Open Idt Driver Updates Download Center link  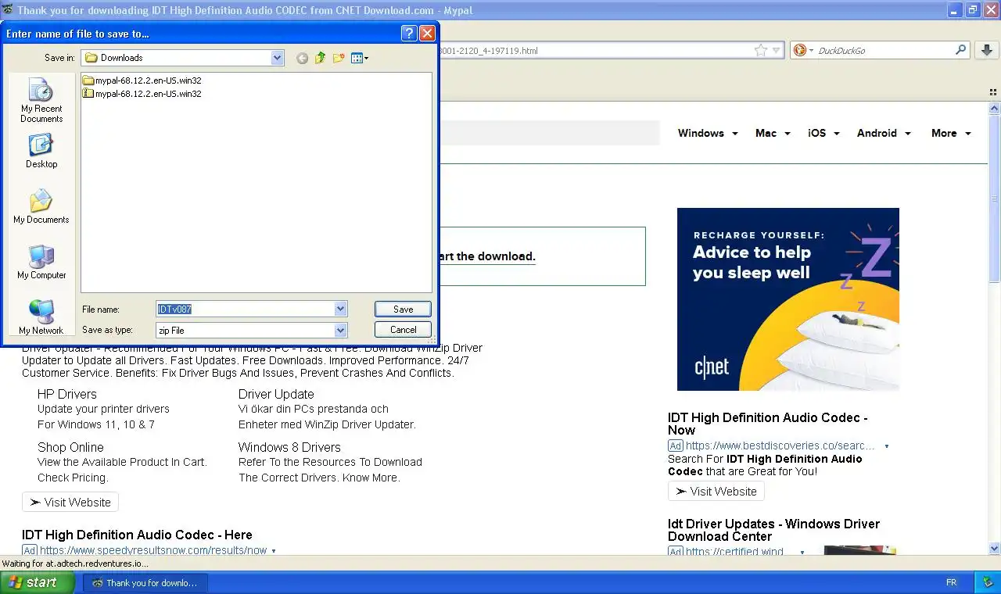[773, 530]
